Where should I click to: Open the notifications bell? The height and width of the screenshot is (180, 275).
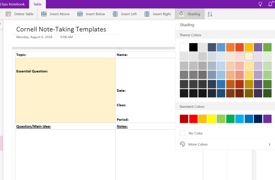[270, 4]
